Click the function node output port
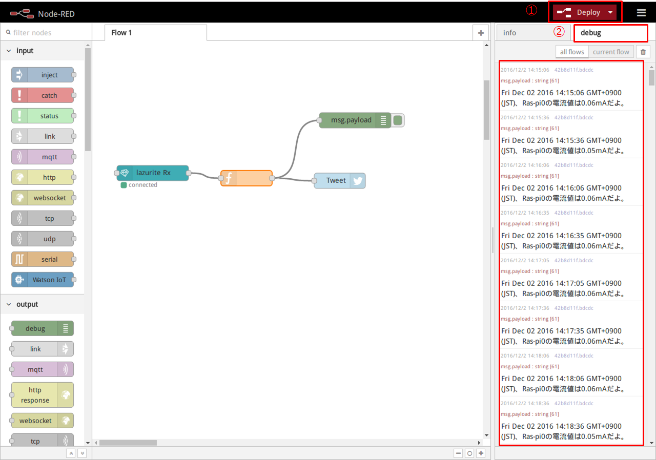This screenshot has width=656, height=460. click(x=272, y=178)
